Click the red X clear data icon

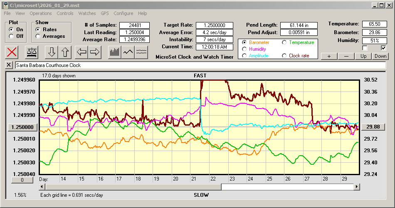point(12,52)
